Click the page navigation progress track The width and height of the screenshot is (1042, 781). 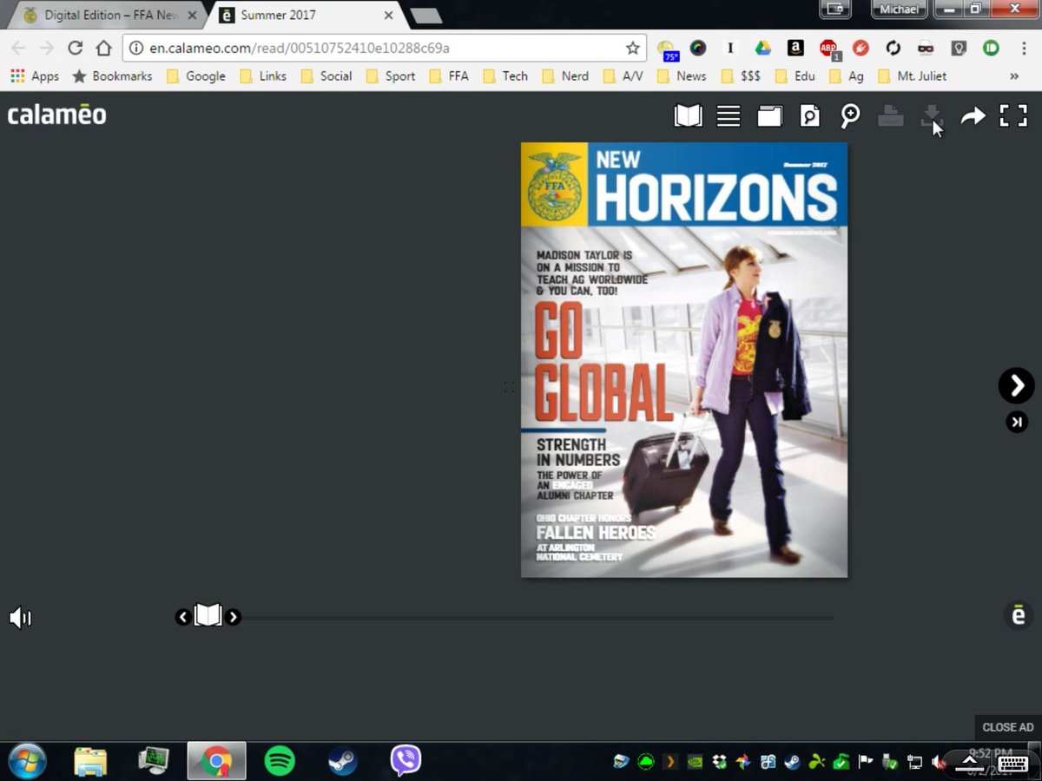(537, 618)
